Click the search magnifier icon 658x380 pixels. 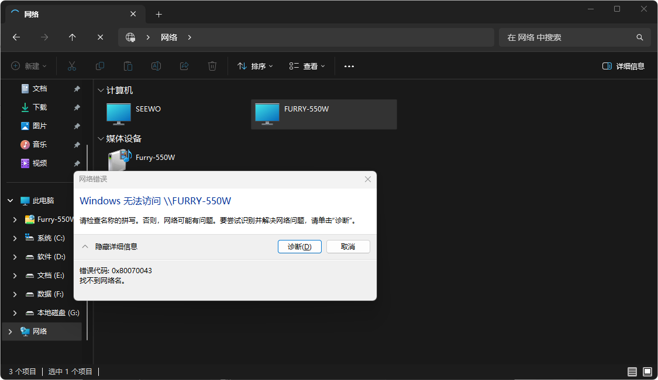coord(639,37)
